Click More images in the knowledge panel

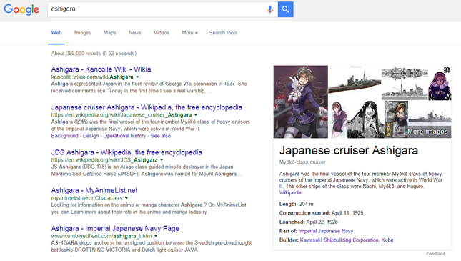tap(427, 132)
